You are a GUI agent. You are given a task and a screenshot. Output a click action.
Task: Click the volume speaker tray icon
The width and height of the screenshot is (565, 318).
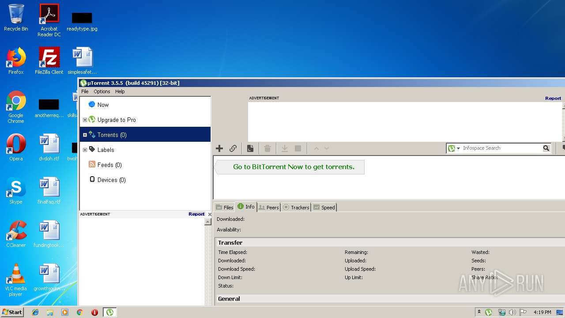coord(512,312)
